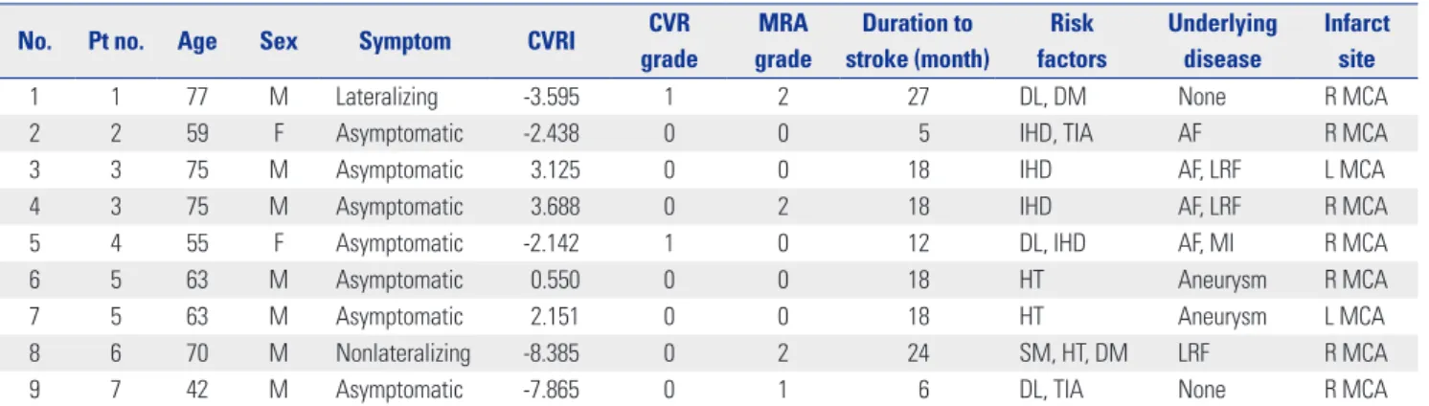Click age cell showing 42
The width and height of the screenshot is (1429, 406).
(x=194, y=390)
